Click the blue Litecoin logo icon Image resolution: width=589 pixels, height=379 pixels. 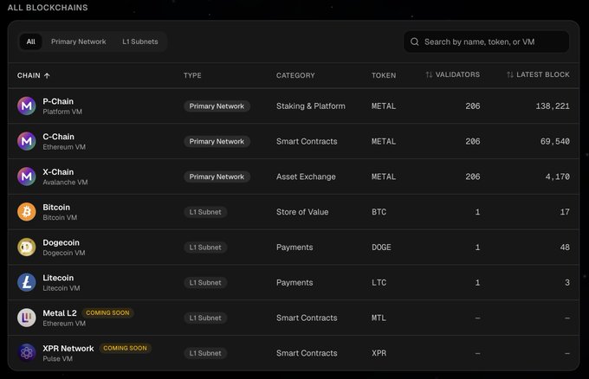pos(27,282)
